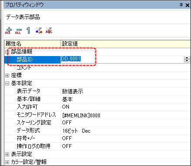Viewport: 191px width, 166px height.
Task: Select the コメント property row
Action: click(24, 67)
